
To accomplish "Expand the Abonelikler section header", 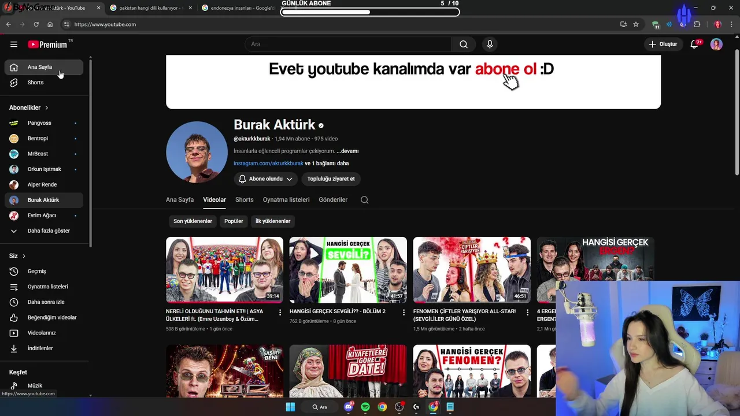I will [29, 108].
